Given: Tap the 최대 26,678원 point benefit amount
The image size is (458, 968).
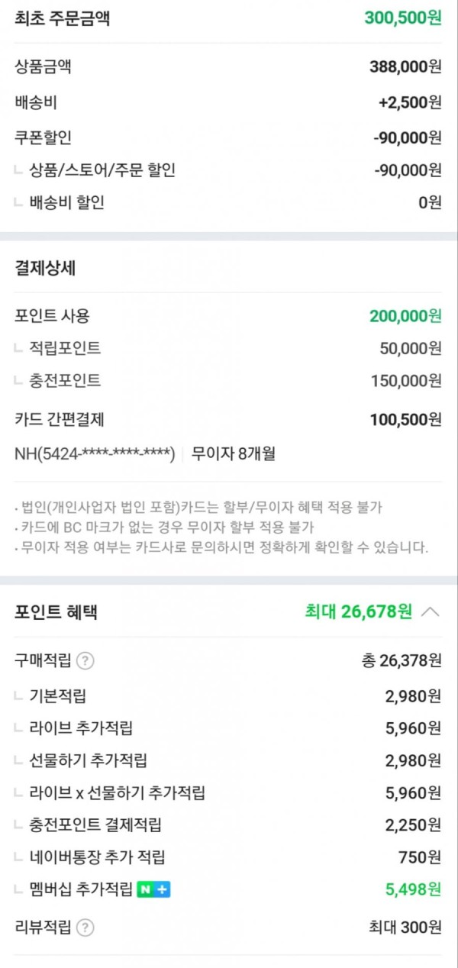Looking at the screenshot, I should [x=359, y=611].
